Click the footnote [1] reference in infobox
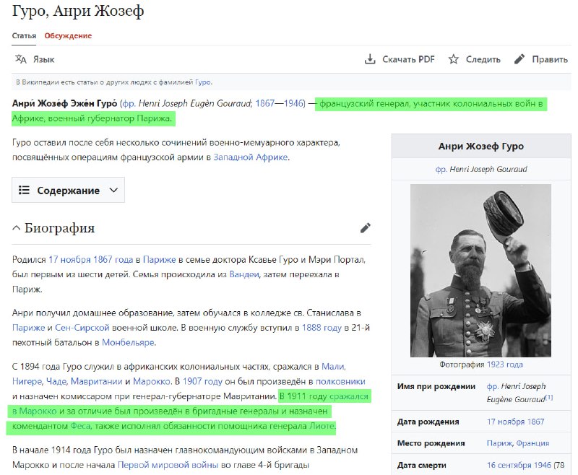The width and height of the screenshot is (578, 475). [549, 397]
